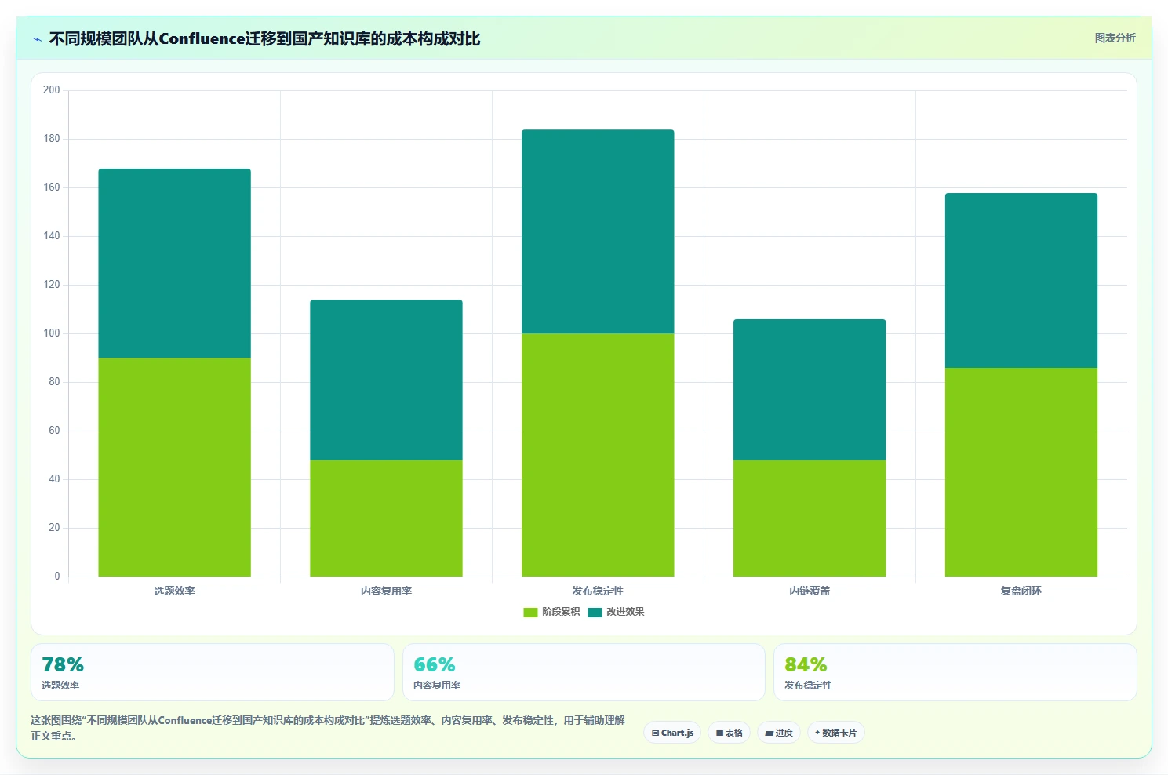This screenshot has height=775, width=1168.
Task: Click the teal 内链覆盖 bar segment
Action: coord(810,389)
